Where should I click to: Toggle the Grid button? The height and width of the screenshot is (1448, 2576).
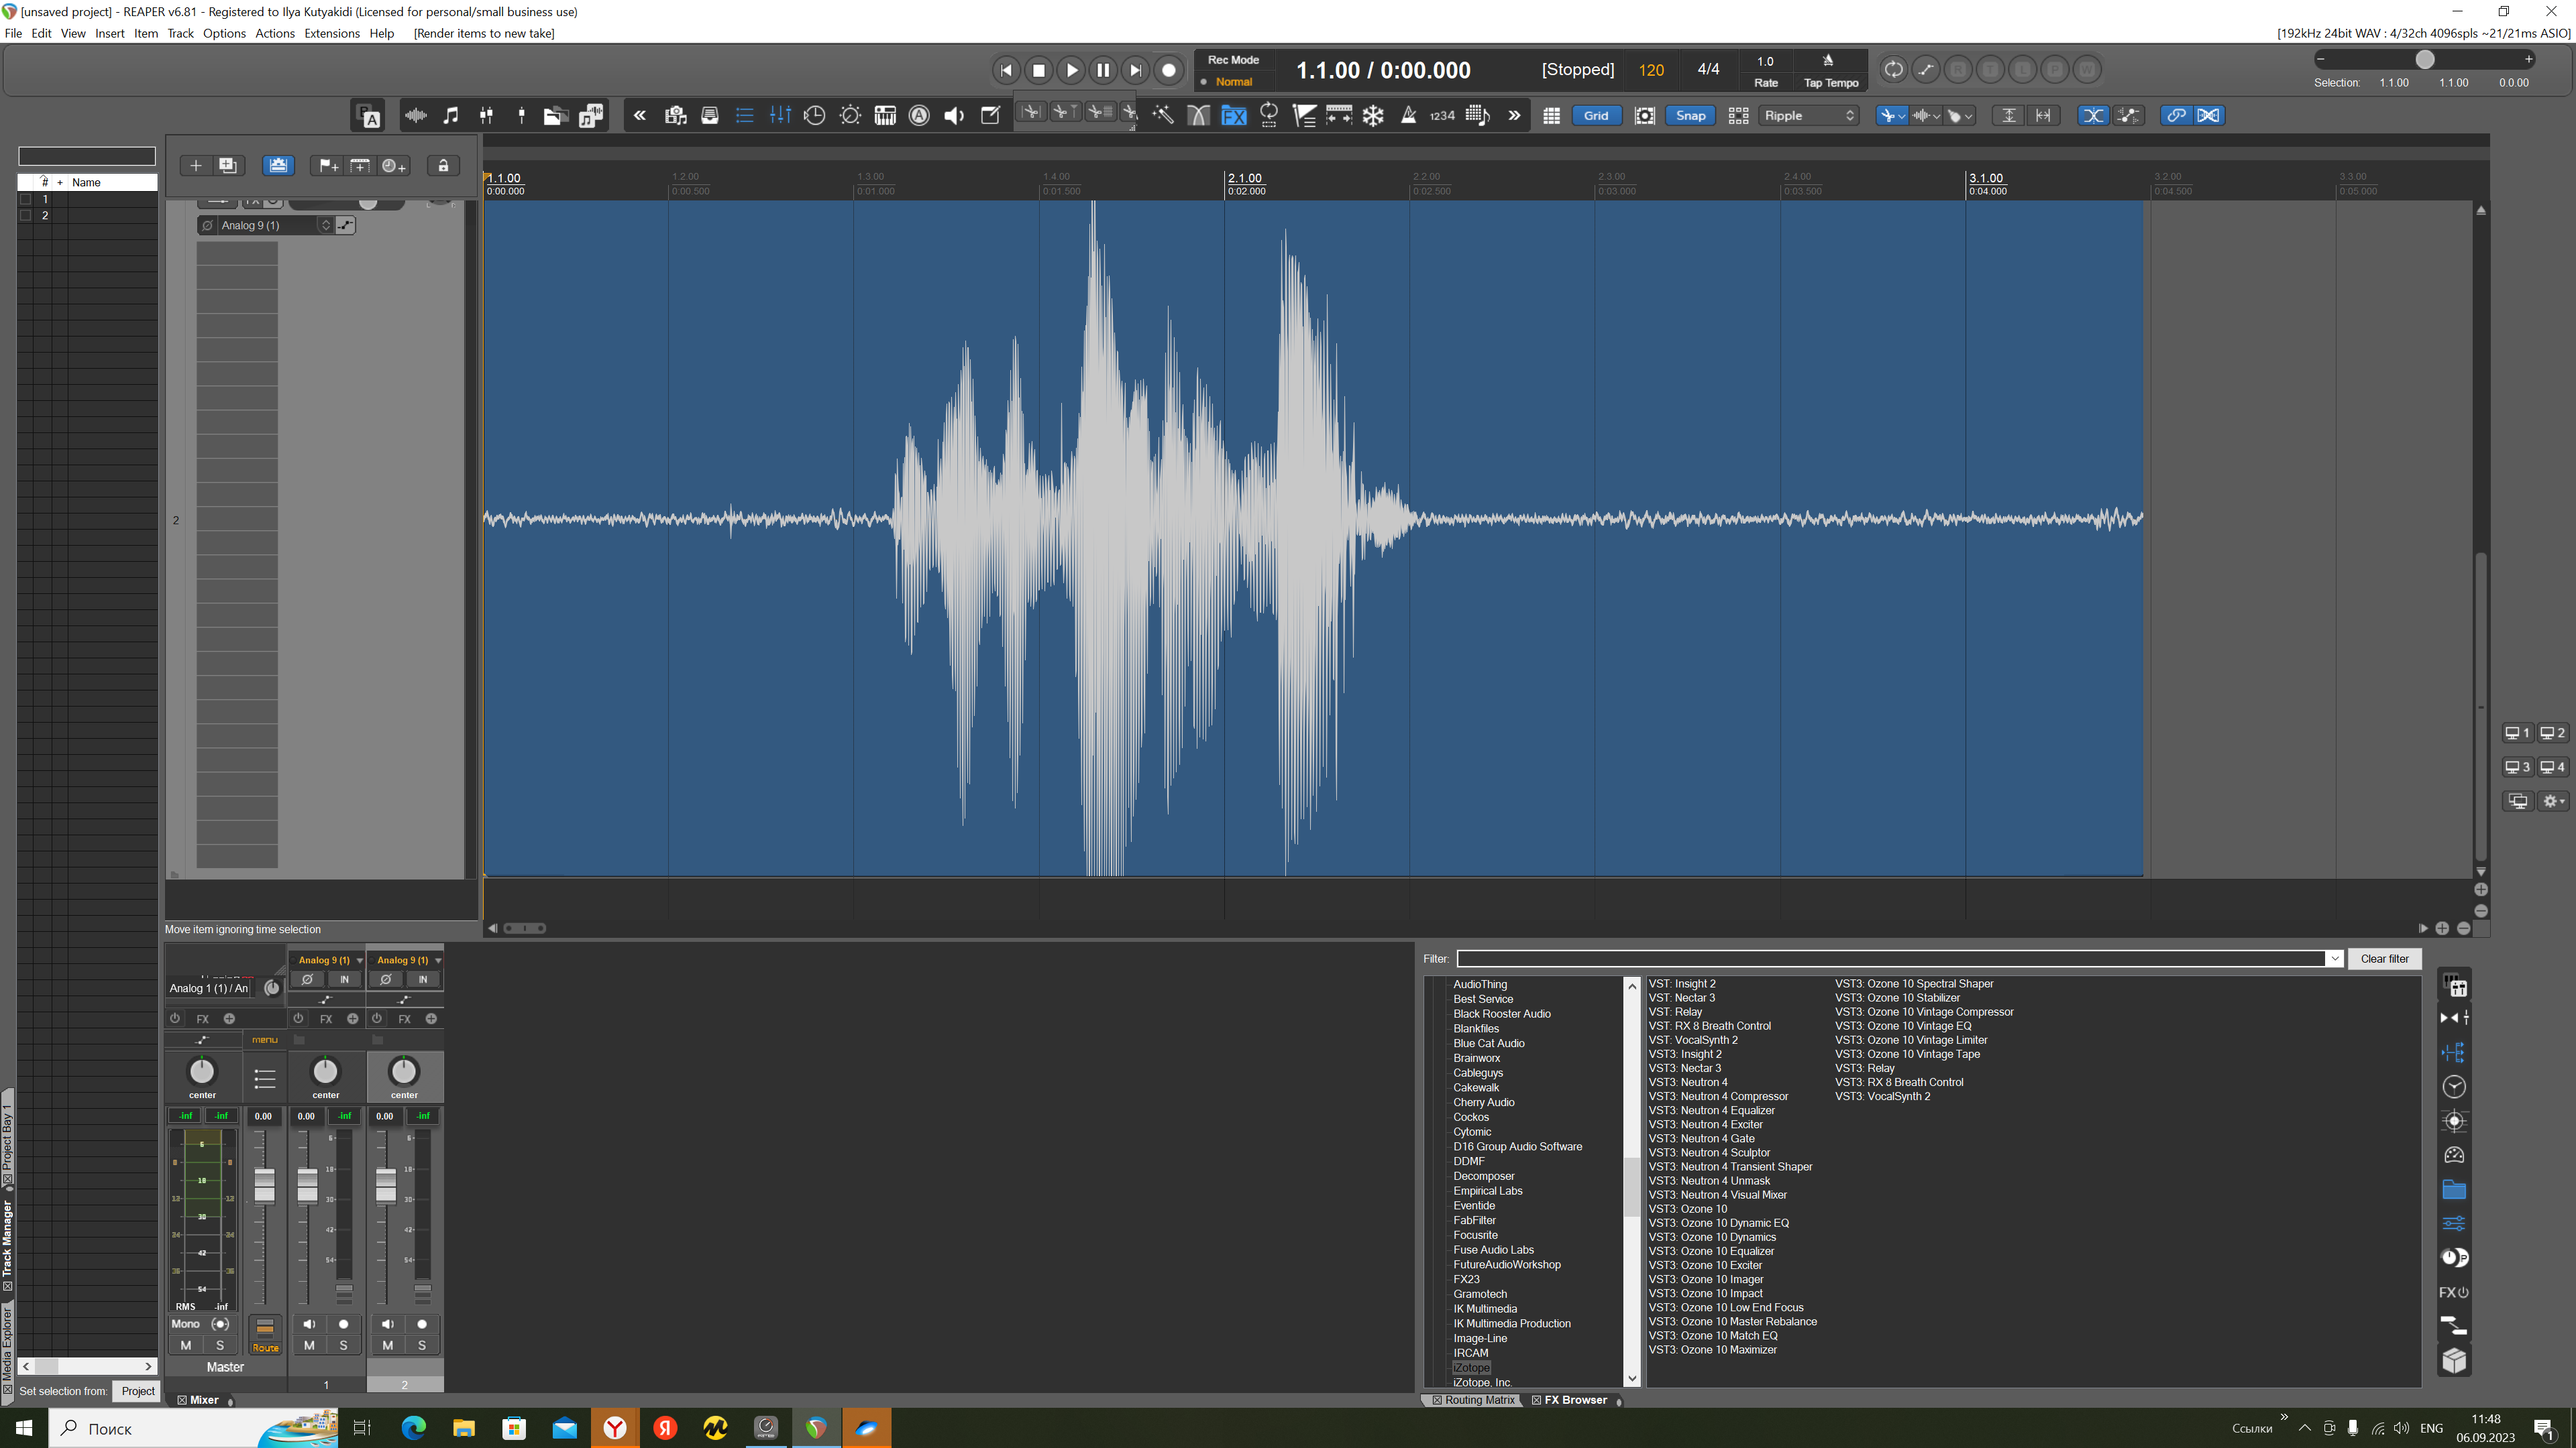pos(1596,116)
